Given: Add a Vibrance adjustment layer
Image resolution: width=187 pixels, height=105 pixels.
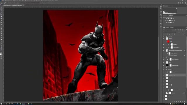Looking at the screenshot, I should coord(174,19).
